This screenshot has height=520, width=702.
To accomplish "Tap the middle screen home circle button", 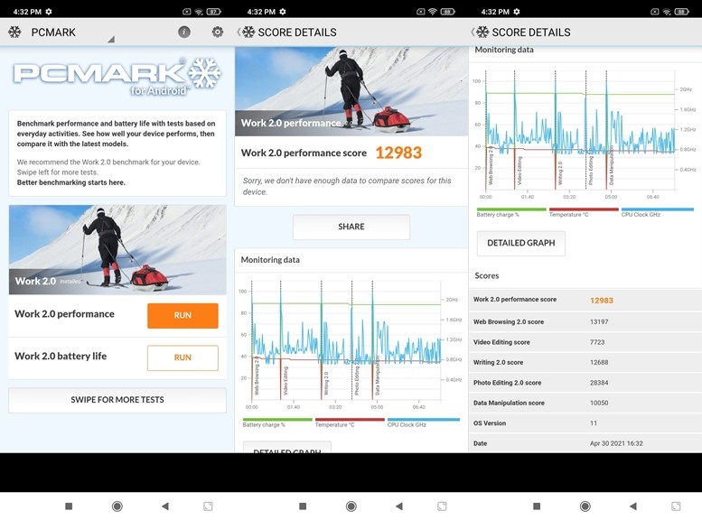I will pos(351,506).
